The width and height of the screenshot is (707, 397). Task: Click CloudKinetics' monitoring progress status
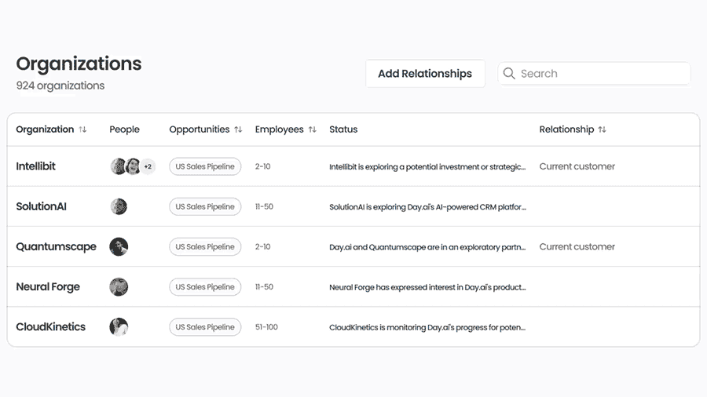(x=427, y=327)
